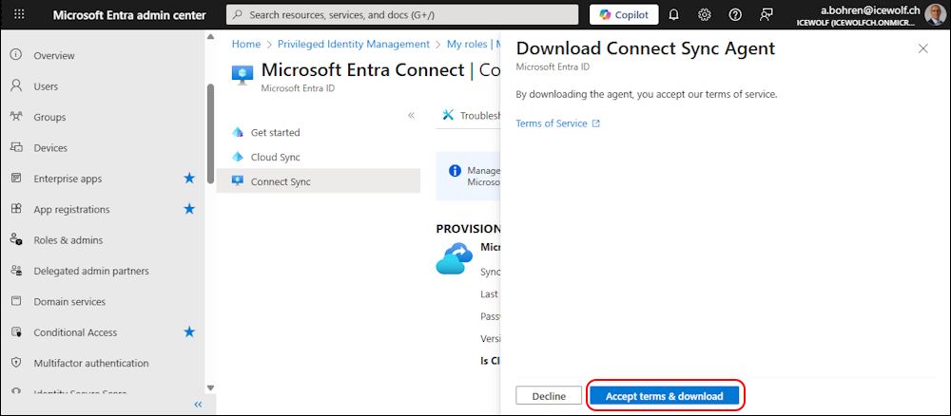Open Groups in sidebar
Image resolution: width=951 pixels, height=416 pixels.
pyautogui.click(x=49, y=118)
